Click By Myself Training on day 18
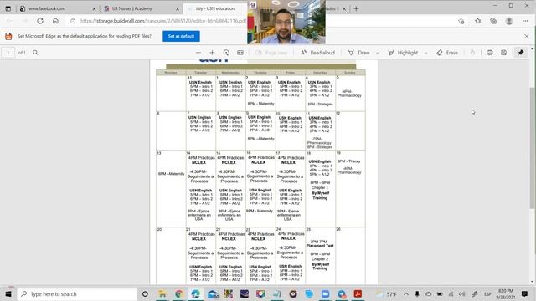 click(320, 196)
